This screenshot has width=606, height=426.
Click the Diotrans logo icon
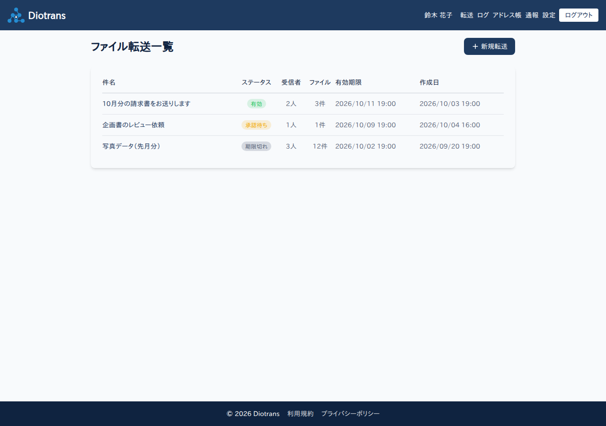(16, 15)
